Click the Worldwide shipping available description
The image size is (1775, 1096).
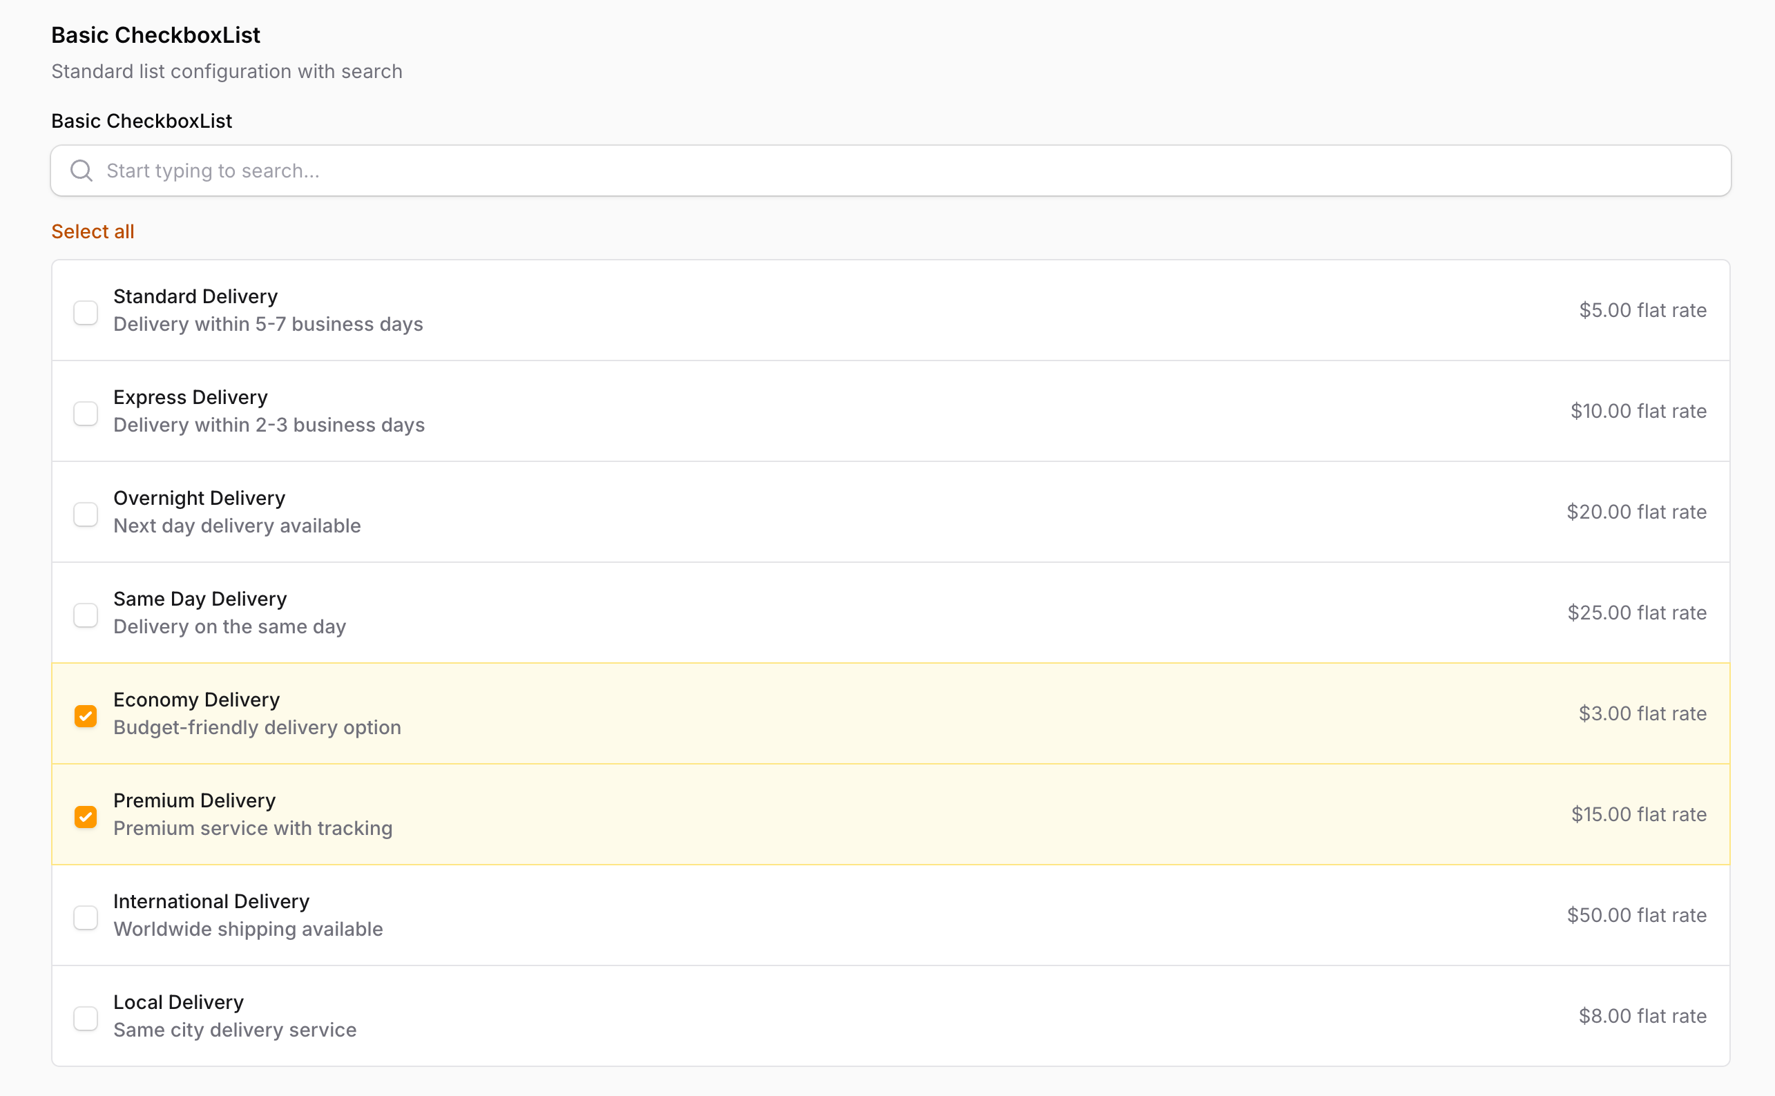(248, 929)
